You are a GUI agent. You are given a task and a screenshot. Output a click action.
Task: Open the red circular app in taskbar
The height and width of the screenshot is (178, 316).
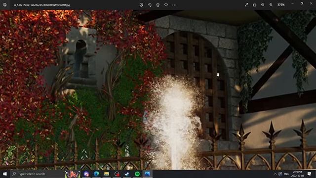(x=117, y=174)
